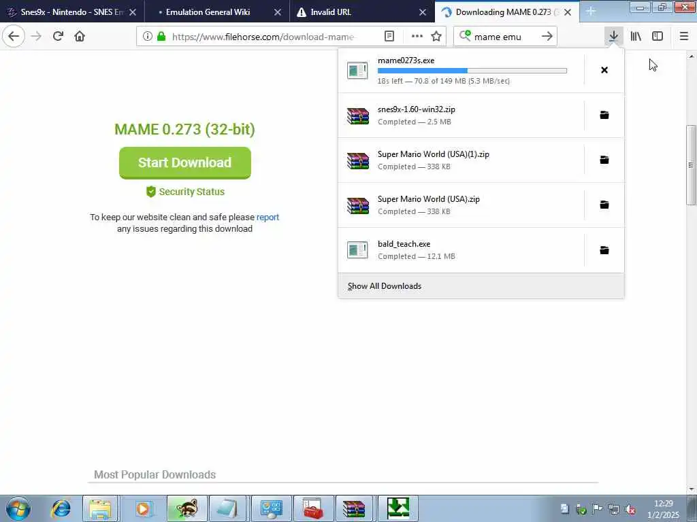Image resolution: width=697 pixels, height=522 pixels.
Task: Follow the 'report' link
Action: click(x=268, y=217)
